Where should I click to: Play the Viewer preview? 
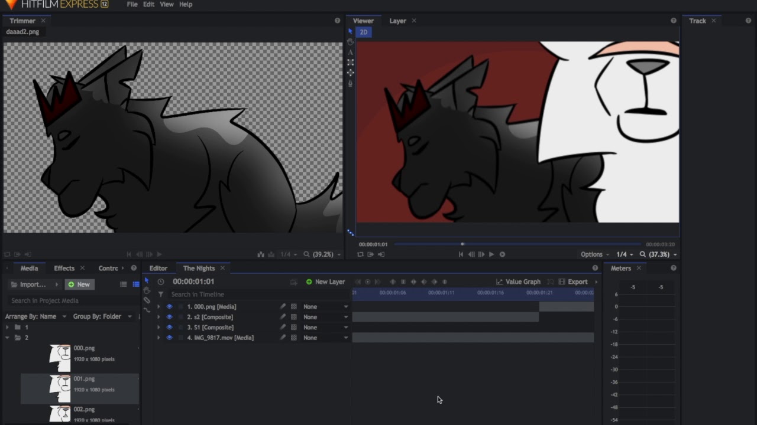tap(491, 254)
